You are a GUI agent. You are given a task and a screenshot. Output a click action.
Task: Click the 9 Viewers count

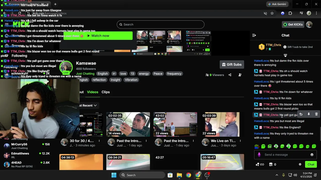coord(215,75)
